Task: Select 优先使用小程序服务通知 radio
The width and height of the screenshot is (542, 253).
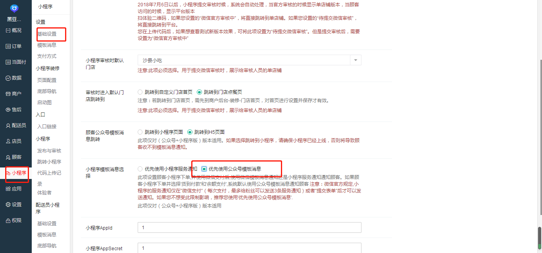Action: point(140,169)
